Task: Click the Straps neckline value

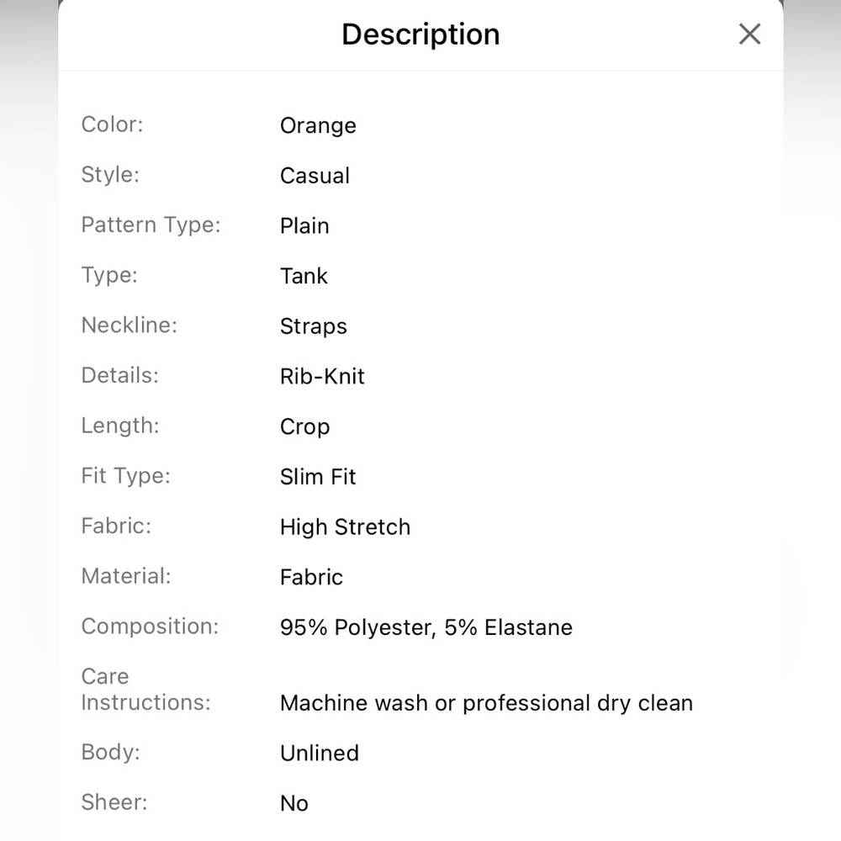Action: coord(314,326)
